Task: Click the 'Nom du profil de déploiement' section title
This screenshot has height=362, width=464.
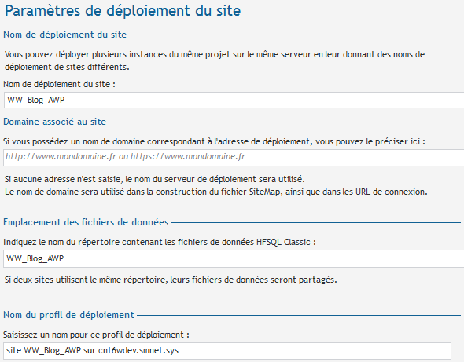Action: point(68,315)
